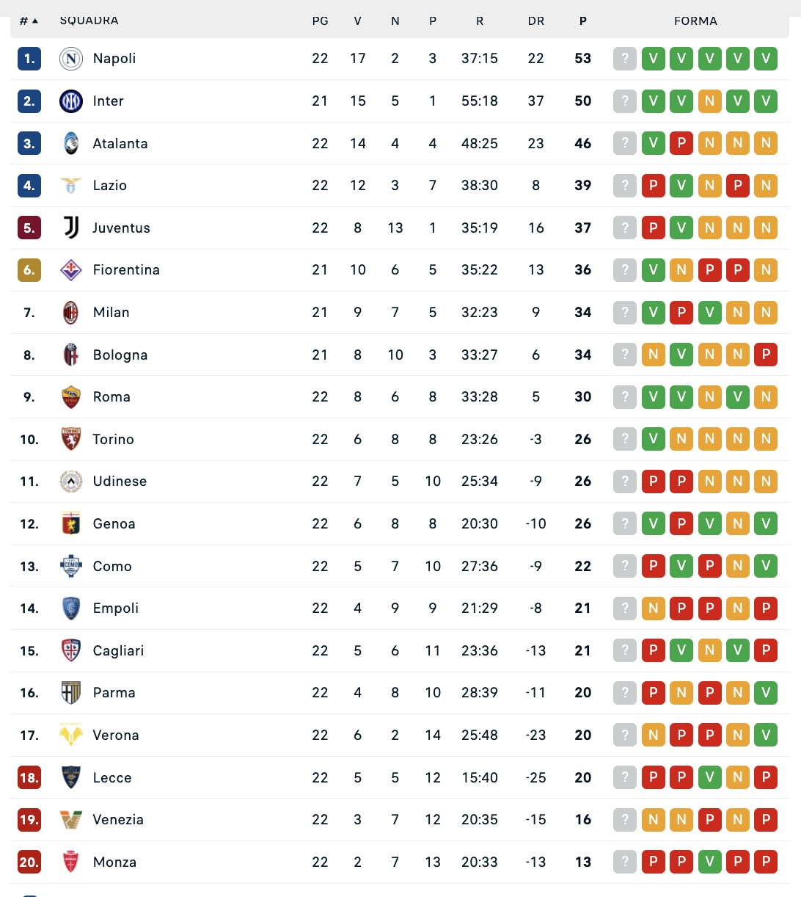Click Lazio's first red P form badge
The image size is (801, 897).
pos(653,186)
